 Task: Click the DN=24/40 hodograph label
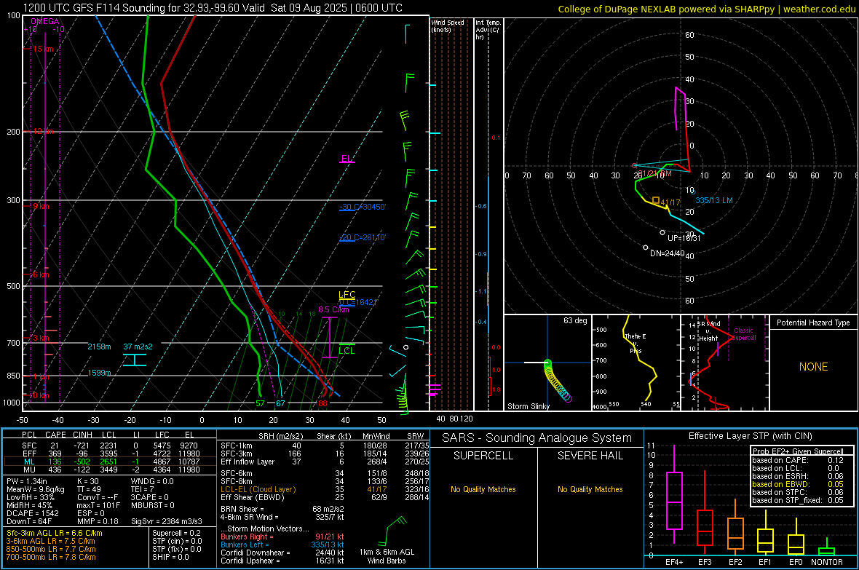click(x=668, y=254)
